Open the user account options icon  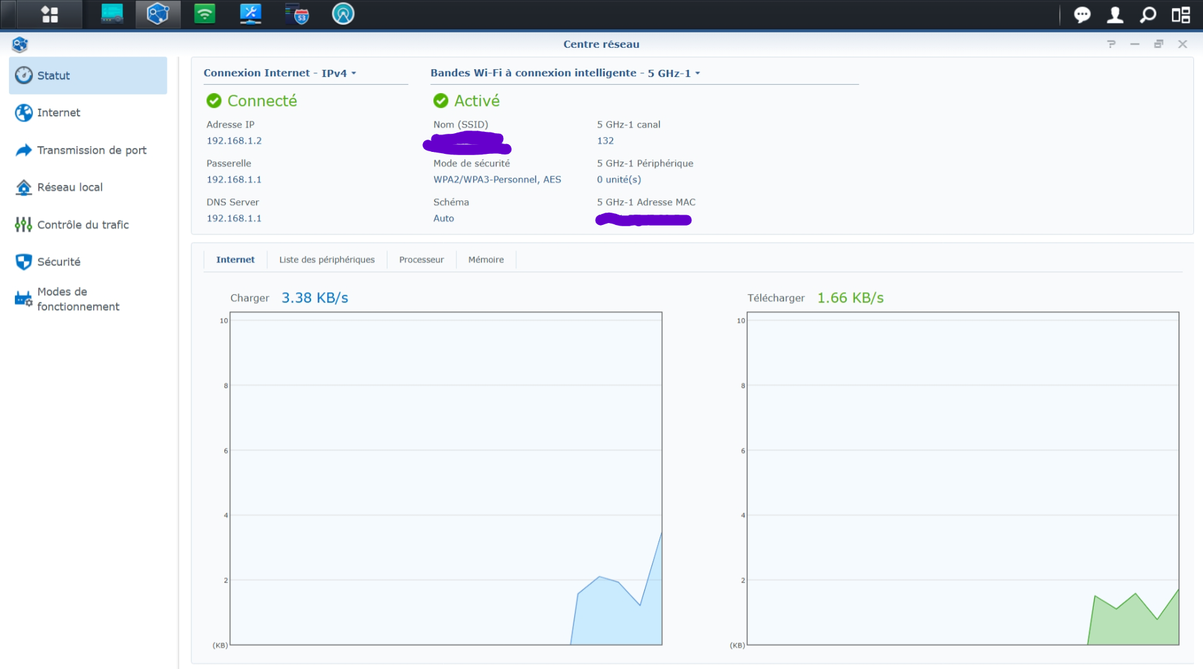coord(1115,14)
